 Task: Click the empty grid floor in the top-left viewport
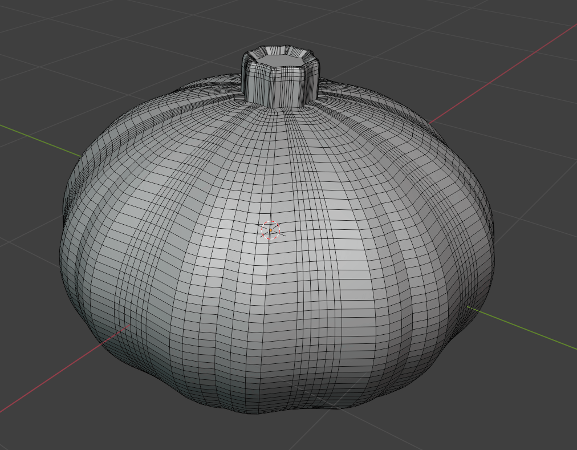[86, 46]
